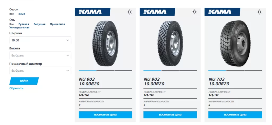
Task: Open the Ширина width dropdown
Action: point(40,40)
